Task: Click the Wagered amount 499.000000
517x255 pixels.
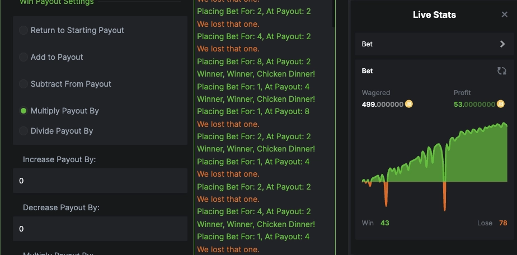Action: 383,105
